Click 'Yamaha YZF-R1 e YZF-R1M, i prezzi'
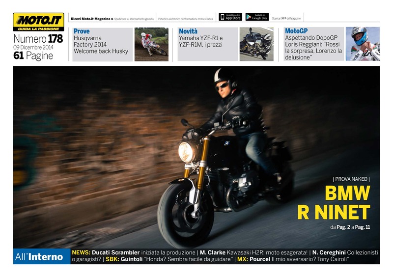 (200, 41)
